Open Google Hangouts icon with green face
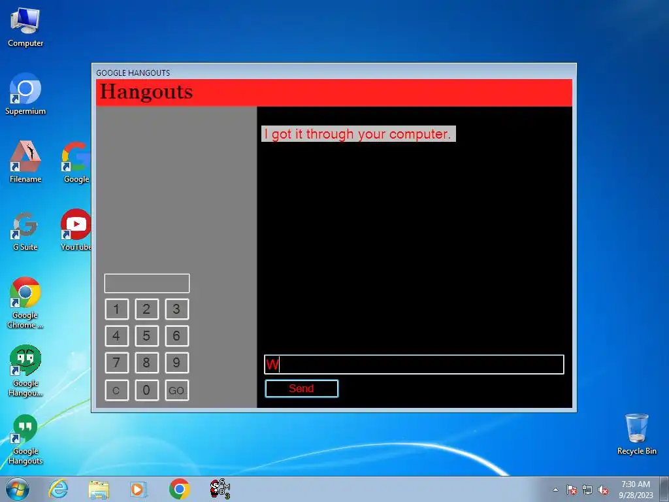This screenshot has height=502, width=669. coord(25,371)
